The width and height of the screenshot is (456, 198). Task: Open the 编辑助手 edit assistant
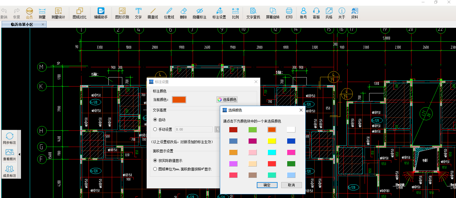click(101, 13)
